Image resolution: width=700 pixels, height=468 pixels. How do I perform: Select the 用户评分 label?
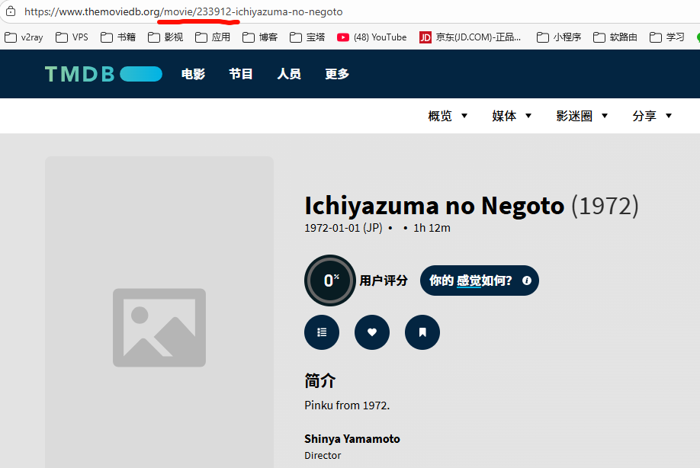tap(384, 280)
